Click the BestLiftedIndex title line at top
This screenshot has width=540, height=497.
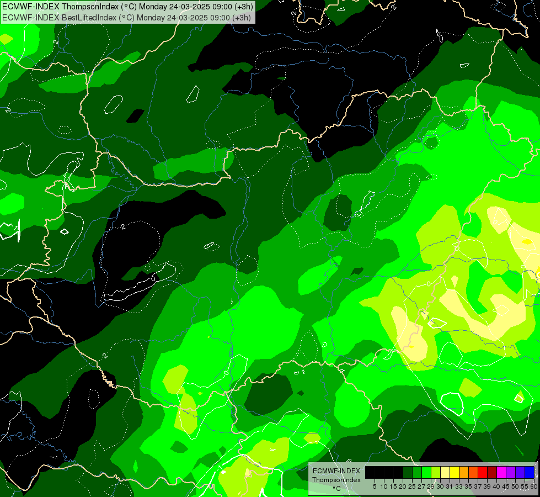click(126, 18)
